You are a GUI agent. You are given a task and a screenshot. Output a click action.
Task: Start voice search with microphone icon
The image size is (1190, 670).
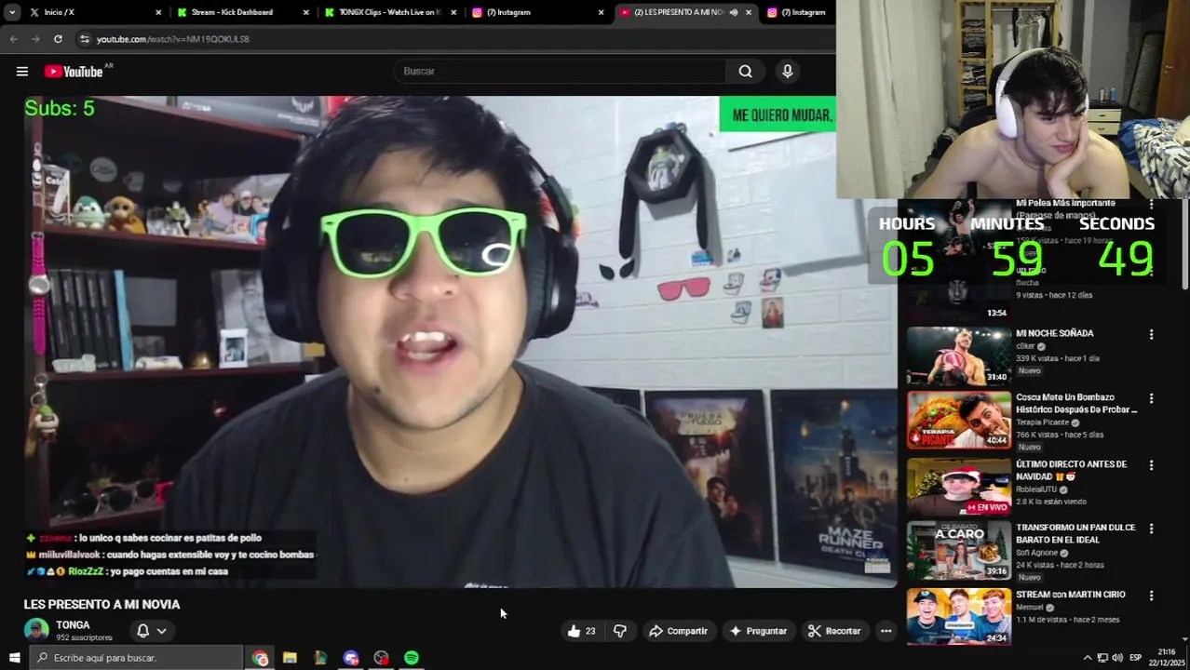pos(788,71)
